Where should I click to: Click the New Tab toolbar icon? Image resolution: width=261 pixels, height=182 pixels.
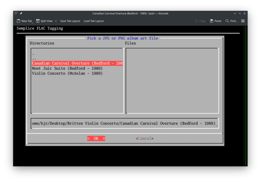(19, 21)
